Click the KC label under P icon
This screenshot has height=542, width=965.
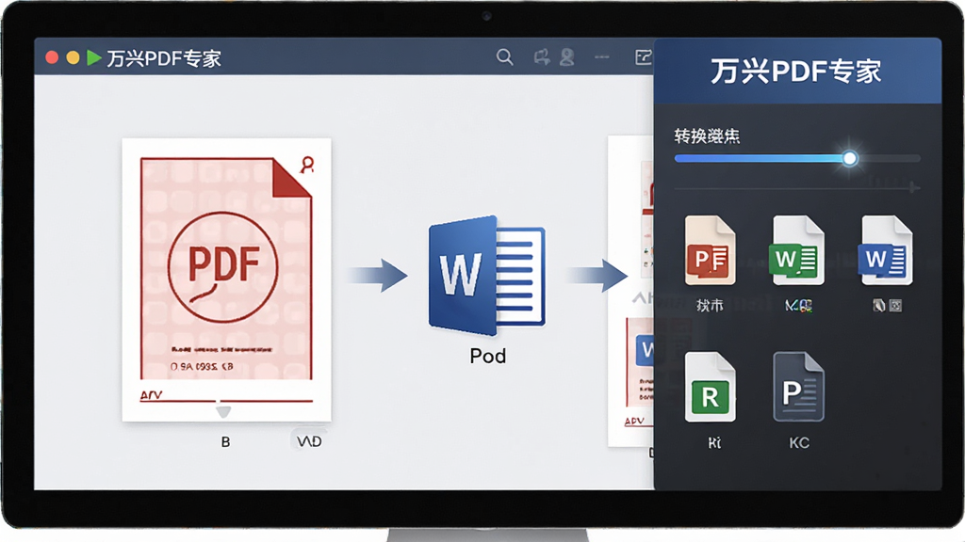pos(799,443)
